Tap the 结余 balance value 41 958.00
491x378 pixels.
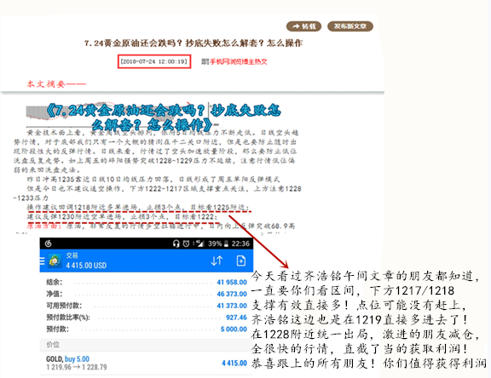pos(232,282)
